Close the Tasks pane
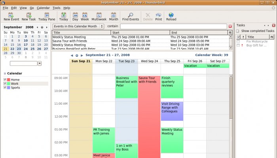The height and width of the screenshot is (158, 277). (274, 25)
